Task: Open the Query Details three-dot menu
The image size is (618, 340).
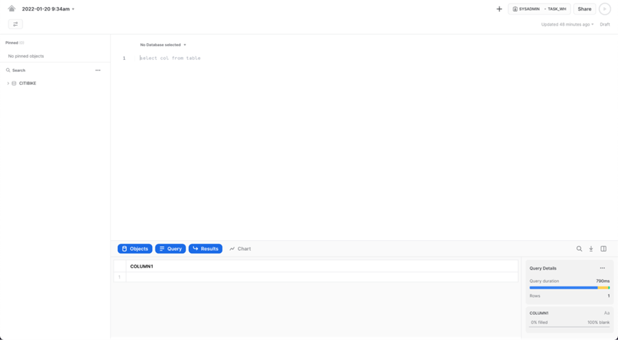Action: pos(603,268)
